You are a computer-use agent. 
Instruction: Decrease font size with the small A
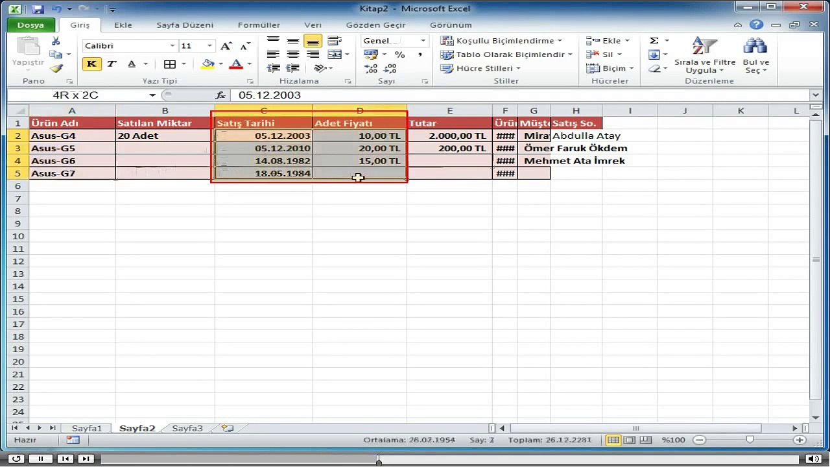click(x=244, y=46)
